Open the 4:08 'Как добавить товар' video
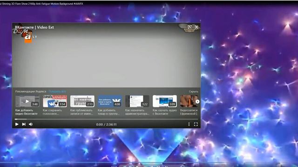298x167 pixels. 110,101
